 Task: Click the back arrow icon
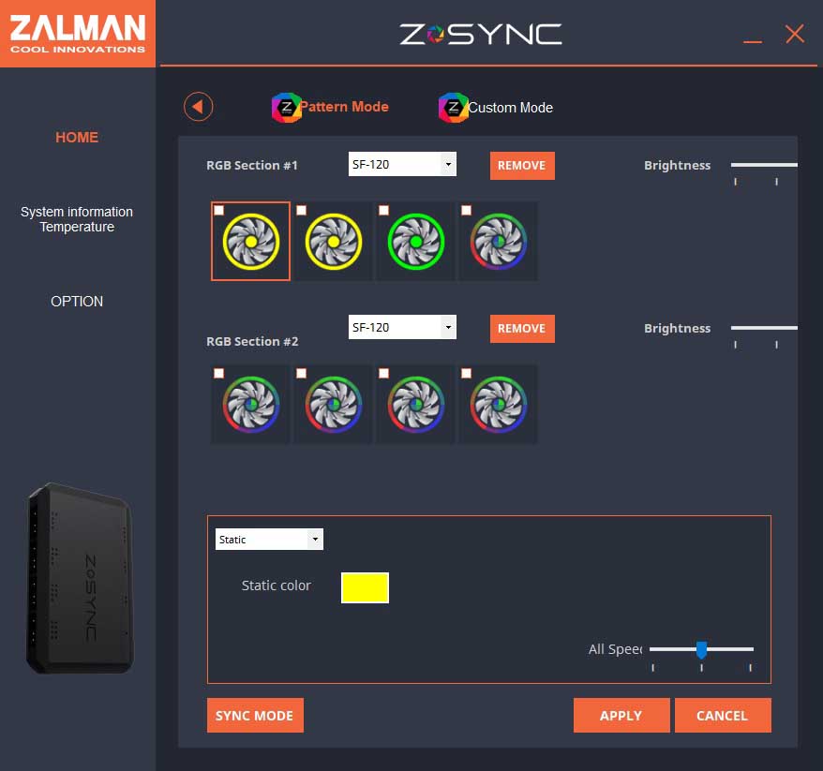pyautogui.click(x=198, y=107)
